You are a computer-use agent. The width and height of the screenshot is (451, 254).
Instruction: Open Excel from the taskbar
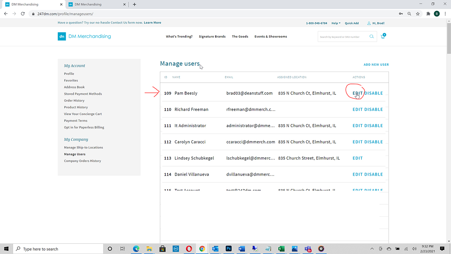pyautogui.click(x=281, y=249)
